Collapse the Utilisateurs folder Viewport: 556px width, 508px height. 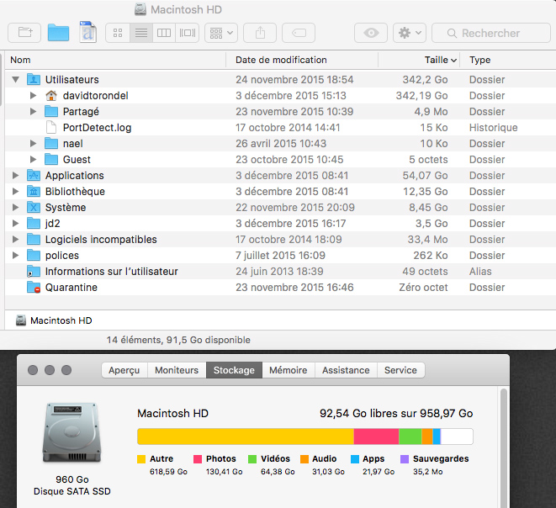[16, 79]
